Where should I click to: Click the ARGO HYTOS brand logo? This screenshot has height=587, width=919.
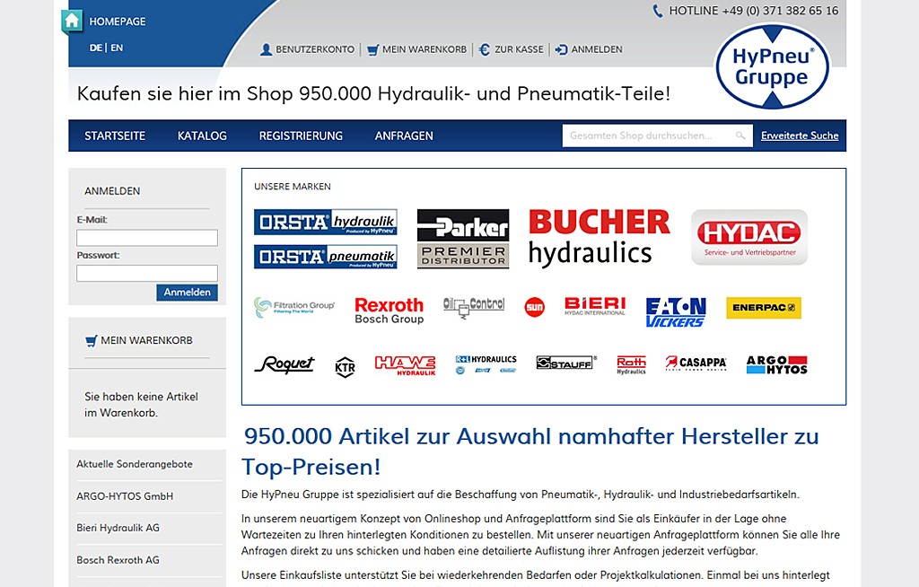(x=776, y=364)
